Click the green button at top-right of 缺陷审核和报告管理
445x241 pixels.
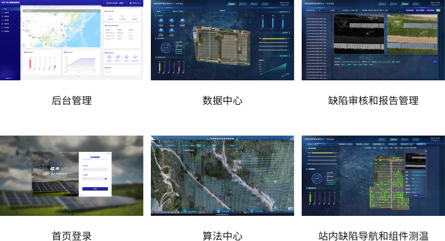point(439,10)
